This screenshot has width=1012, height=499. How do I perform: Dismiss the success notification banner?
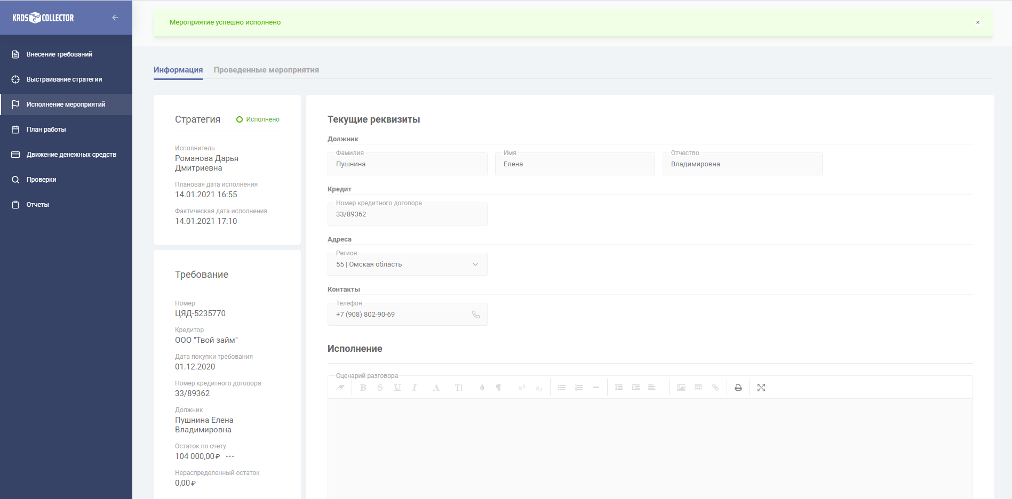pyautogui.click(x=977, y=22)
